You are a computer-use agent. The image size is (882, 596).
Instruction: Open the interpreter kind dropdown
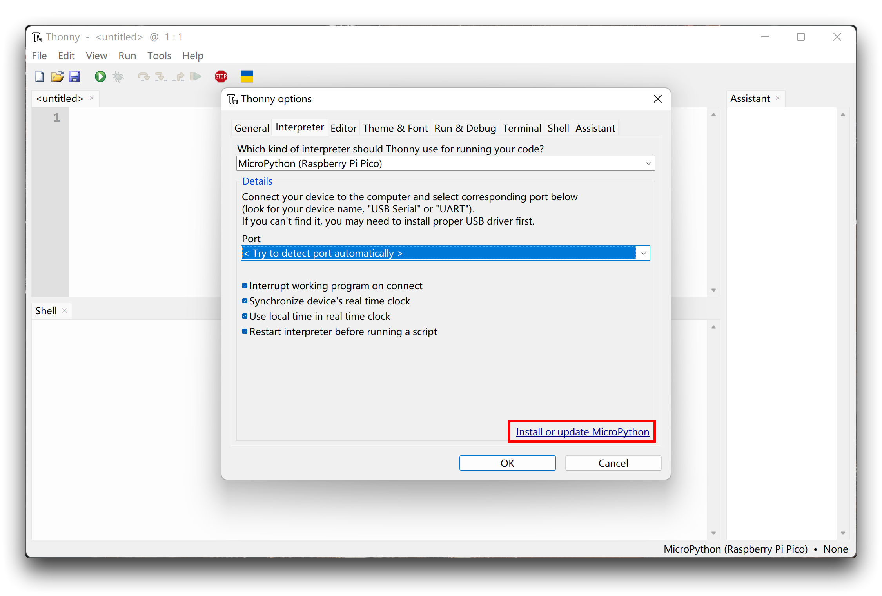click(445, 163)
